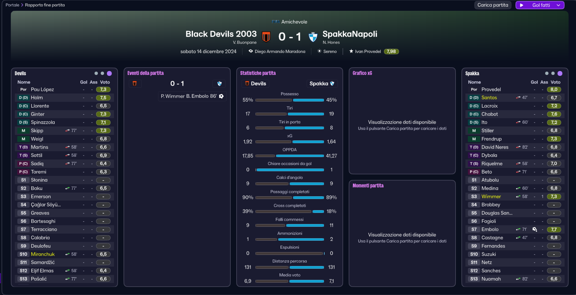The width and height of the screenshot is (576, 295).
Task: Select the first page dot in Devils panel
Action: tap(96, 73)
